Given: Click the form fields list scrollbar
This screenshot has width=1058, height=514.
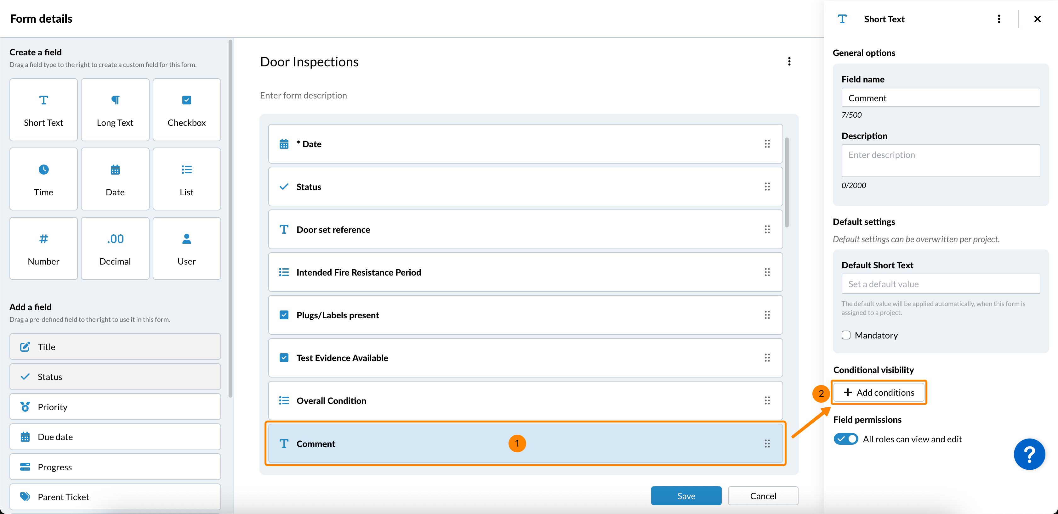Looking at the screenshot, I should (787, 182).
